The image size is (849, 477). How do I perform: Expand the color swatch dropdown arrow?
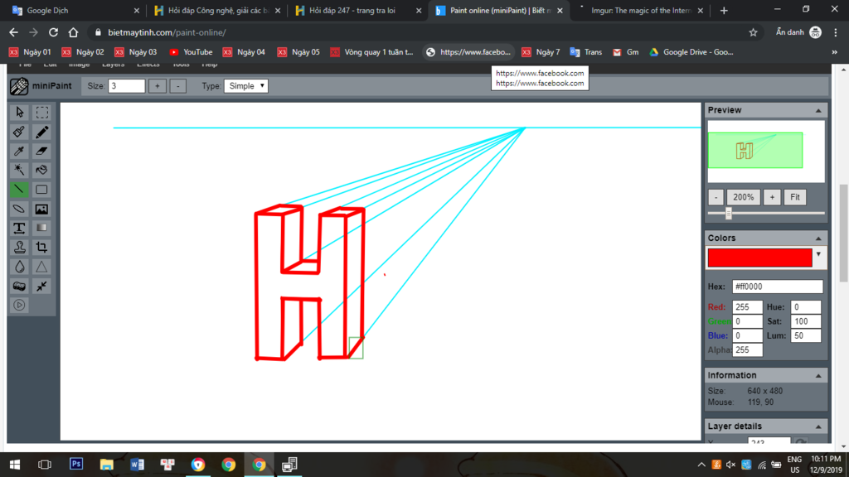[819, 255]
